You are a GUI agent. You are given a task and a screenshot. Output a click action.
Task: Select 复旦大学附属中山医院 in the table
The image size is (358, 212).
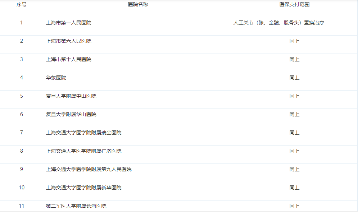tap(71, 96)
